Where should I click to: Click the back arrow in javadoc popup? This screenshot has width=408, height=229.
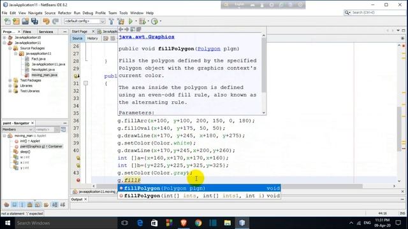click(x=120, y=29)
